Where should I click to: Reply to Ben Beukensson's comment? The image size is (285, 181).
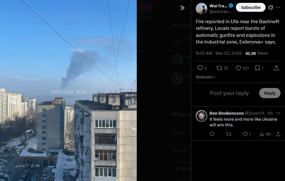click(x=212, y=134)
